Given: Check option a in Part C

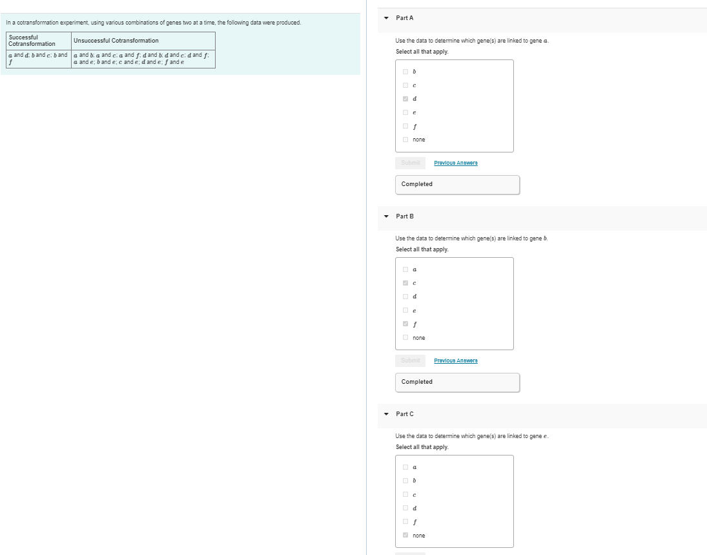Looking at the screenshot, I should [405, 467].
